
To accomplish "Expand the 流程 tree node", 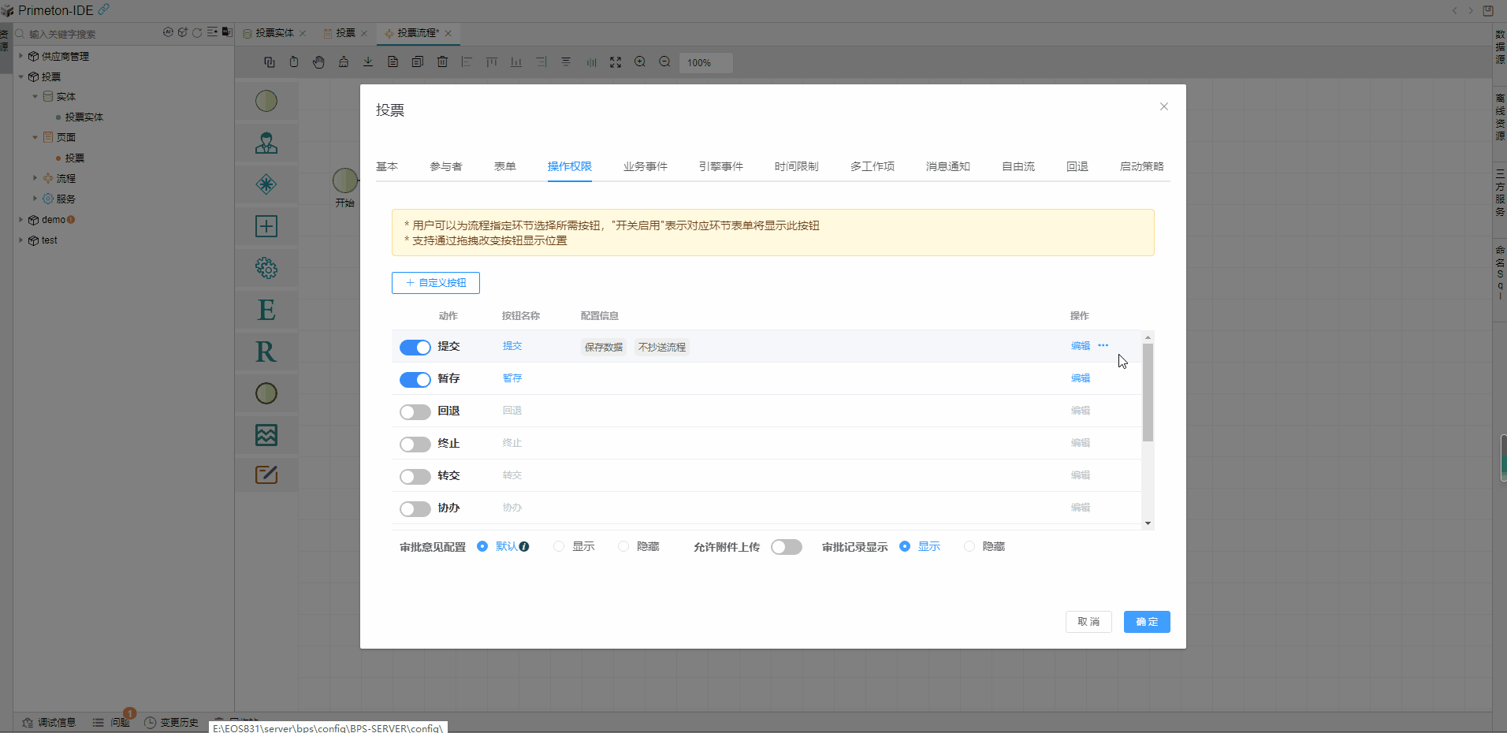I will [x=35, y=178].
